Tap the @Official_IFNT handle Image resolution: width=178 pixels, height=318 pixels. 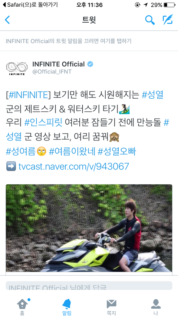click(52, 72)
